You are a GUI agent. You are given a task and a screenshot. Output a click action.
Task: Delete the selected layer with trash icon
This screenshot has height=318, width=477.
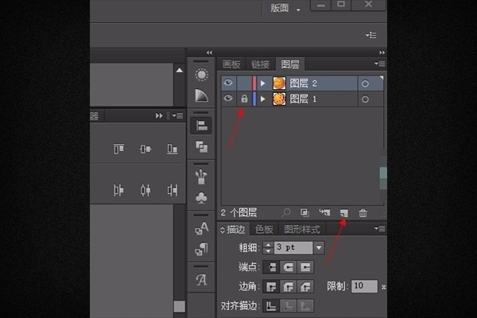coord(363,213)
